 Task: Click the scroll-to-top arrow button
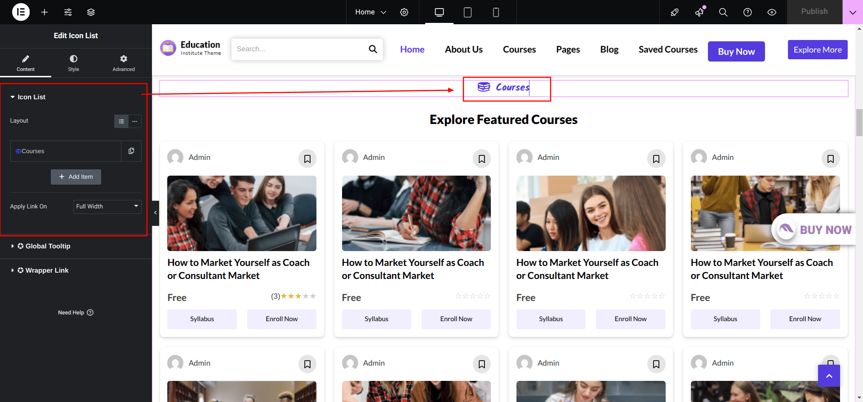829,376
